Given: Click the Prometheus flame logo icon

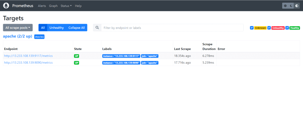Looking at the screenshot, I should point(6,6).
